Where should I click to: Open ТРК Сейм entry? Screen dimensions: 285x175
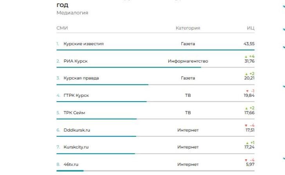[x=74, y=112]
